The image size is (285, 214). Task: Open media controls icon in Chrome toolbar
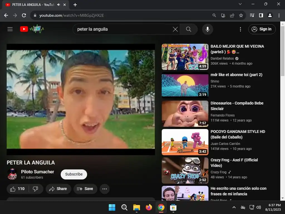point(252,16)
